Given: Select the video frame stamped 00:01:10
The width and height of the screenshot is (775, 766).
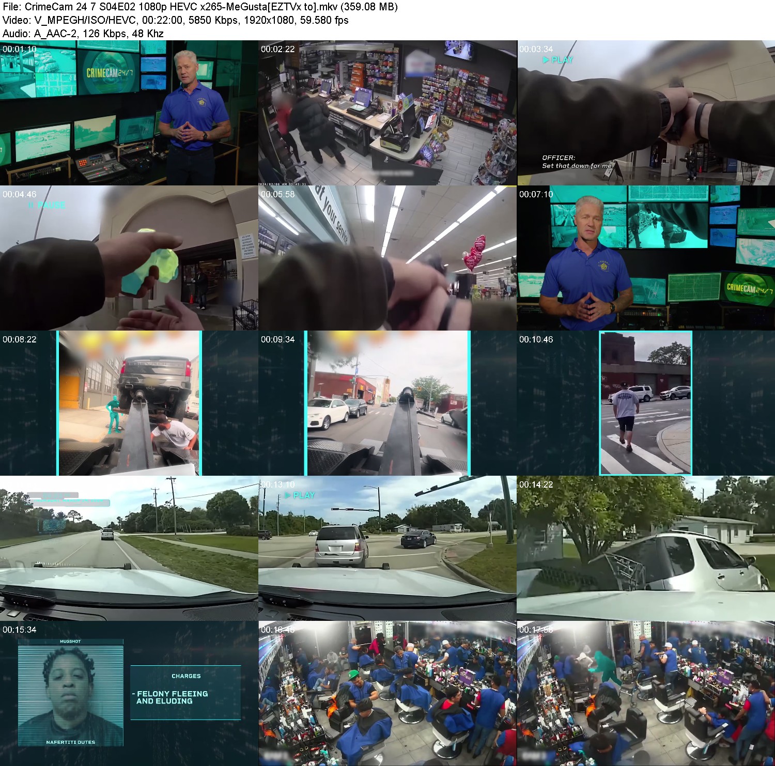Looking at the screenshot, I should [129, 113].
